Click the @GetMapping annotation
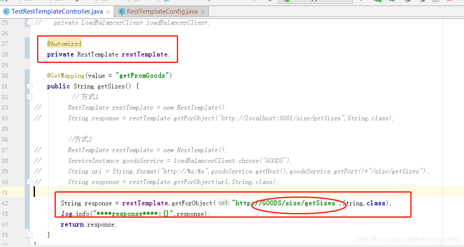This screenshot has width=464, height=247. click(66, 76)
